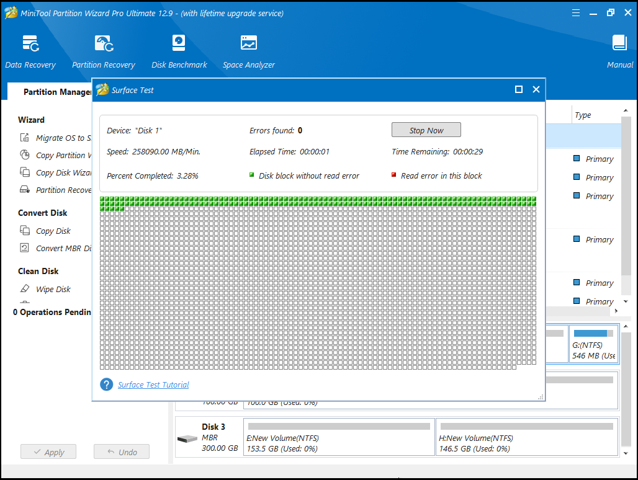The height and width of the screenshot is (480, 638).
Task: Click 'Percent Completed: 3.28%' text
Action: point(153,176)
